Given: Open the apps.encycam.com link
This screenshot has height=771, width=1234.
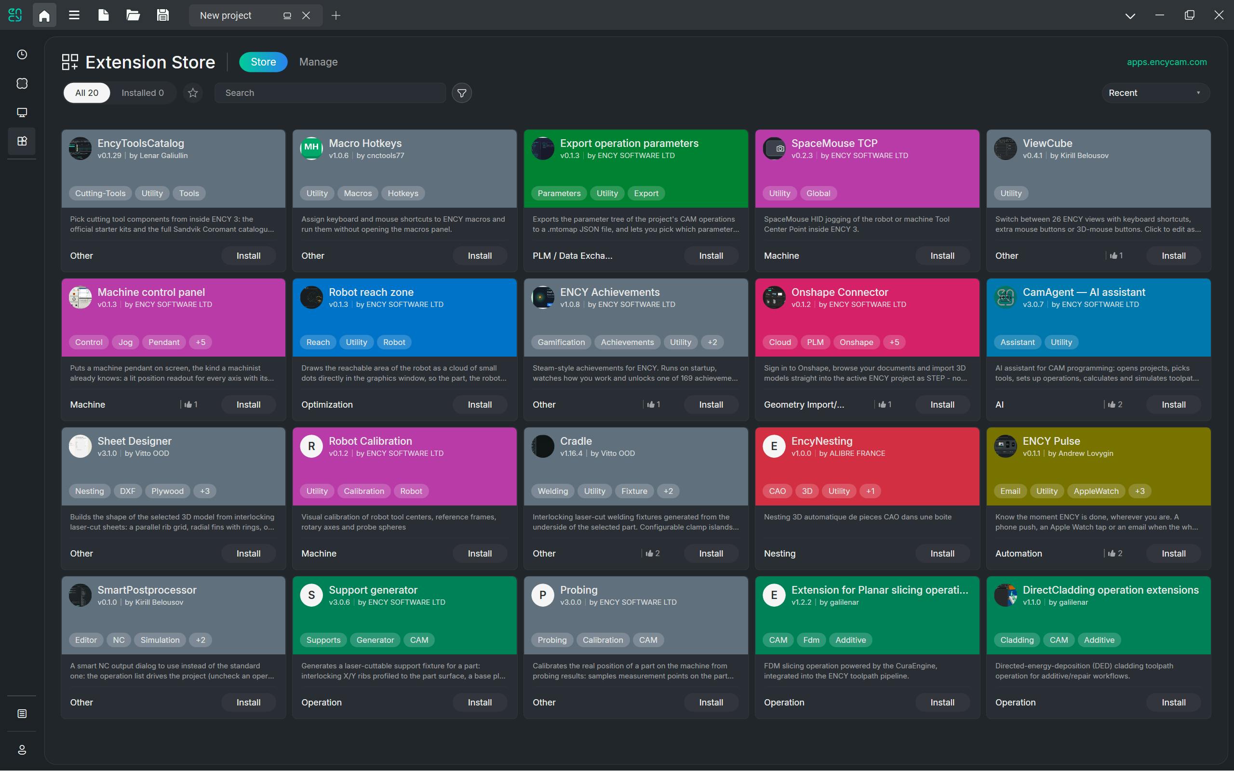Looking at the screenshot, I should click(1167, 62).
